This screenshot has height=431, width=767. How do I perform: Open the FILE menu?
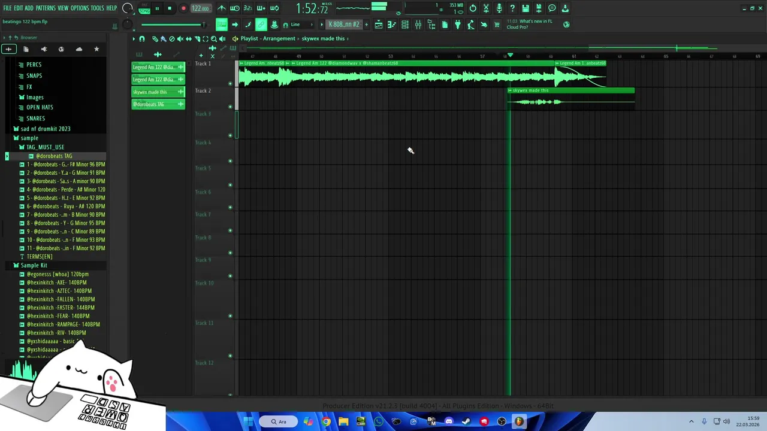[7, 8]
